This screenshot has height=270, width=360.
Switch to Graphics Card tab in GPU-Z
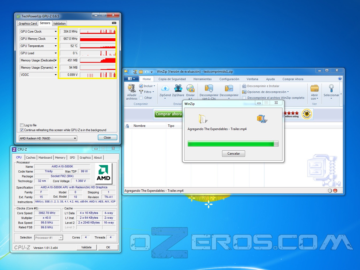point(28,24)
